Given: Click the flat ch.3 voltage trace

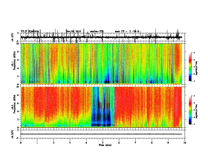Looking at the screenshot, I should point(101,134).
